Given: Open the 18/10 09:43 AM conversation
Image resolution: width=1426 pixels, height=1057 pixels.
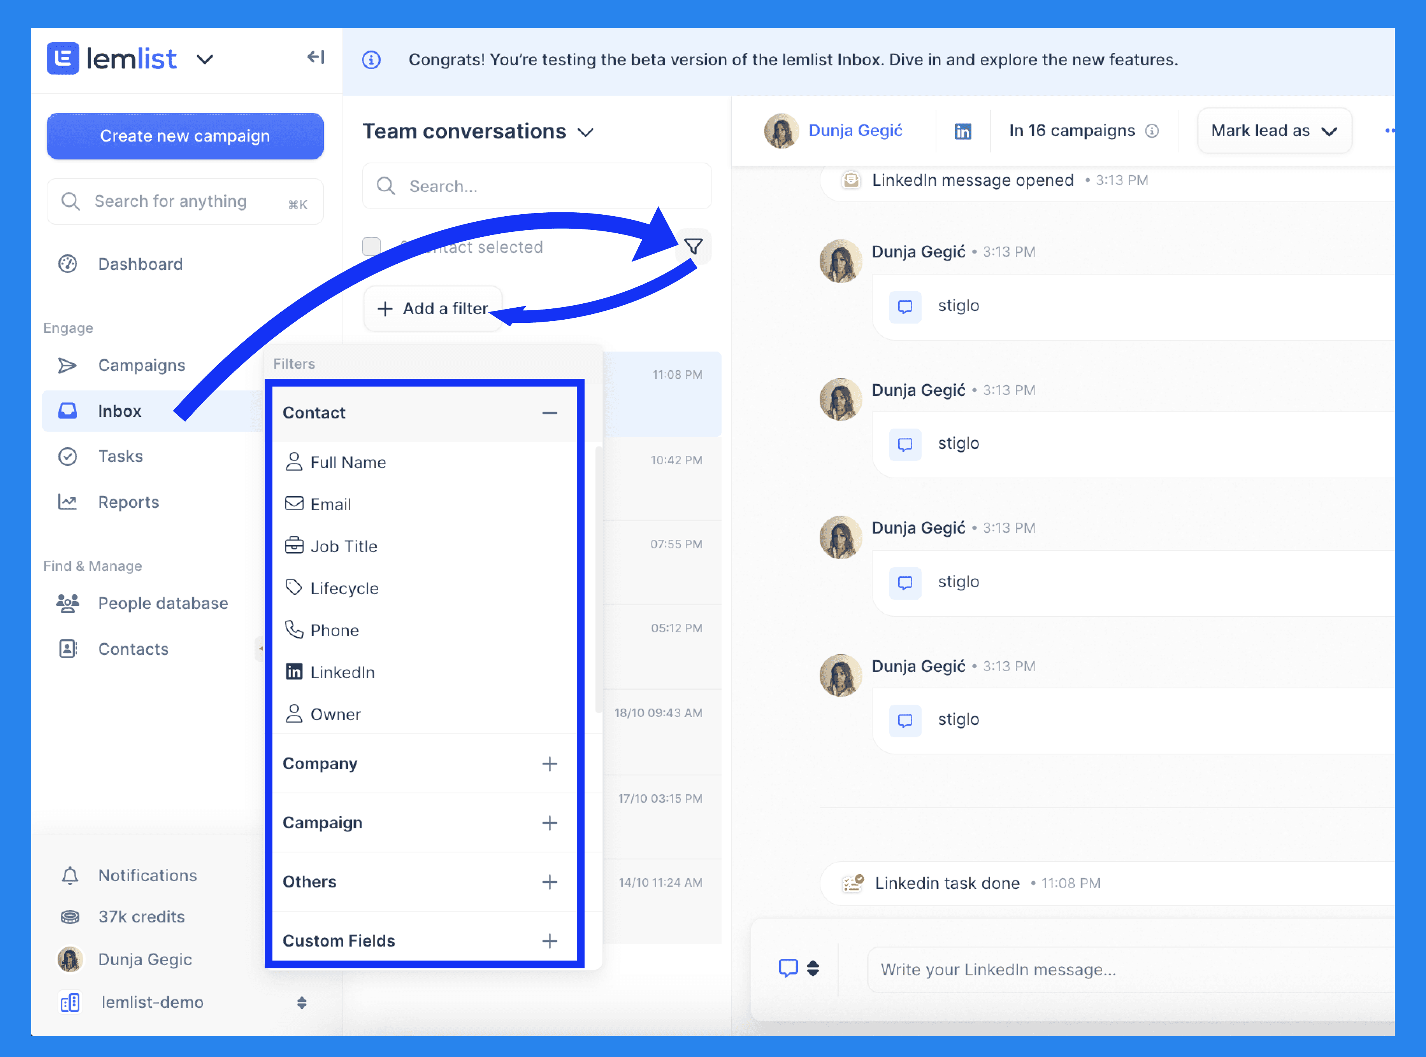Looking at the screenshot, I should [x=662, y=732].
